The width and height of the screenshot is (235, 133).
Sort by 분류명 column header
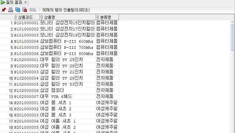pyautogui.click(x=107, y=17)
